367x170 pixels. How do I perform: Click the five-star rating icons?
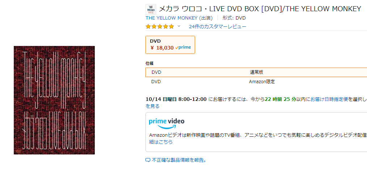(x=160, y=26)
